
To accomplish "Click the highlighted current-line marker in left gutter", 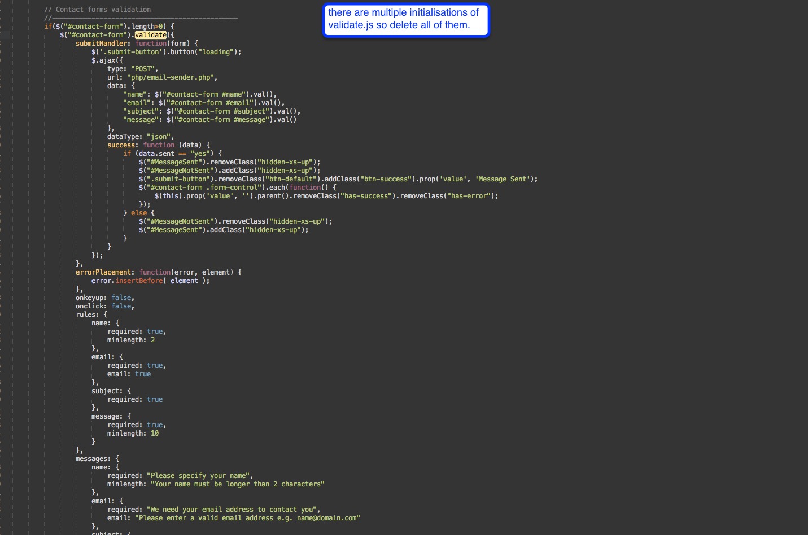I will 5,35.
